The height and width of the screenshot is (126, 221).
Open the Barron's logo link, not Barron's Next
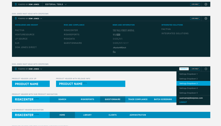point(117,39)
